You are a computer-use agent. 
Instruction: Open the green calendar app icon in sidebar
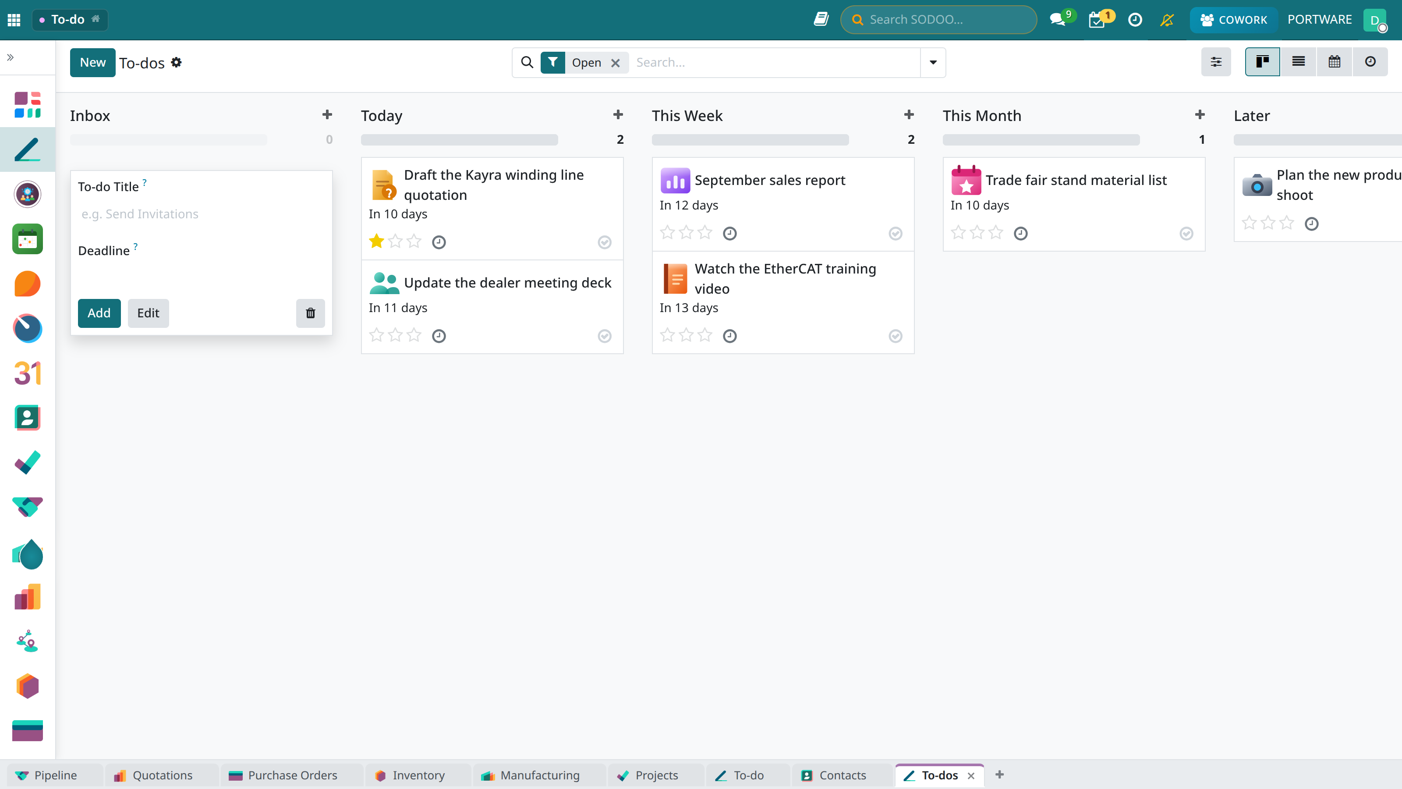[x=27, y=239]
